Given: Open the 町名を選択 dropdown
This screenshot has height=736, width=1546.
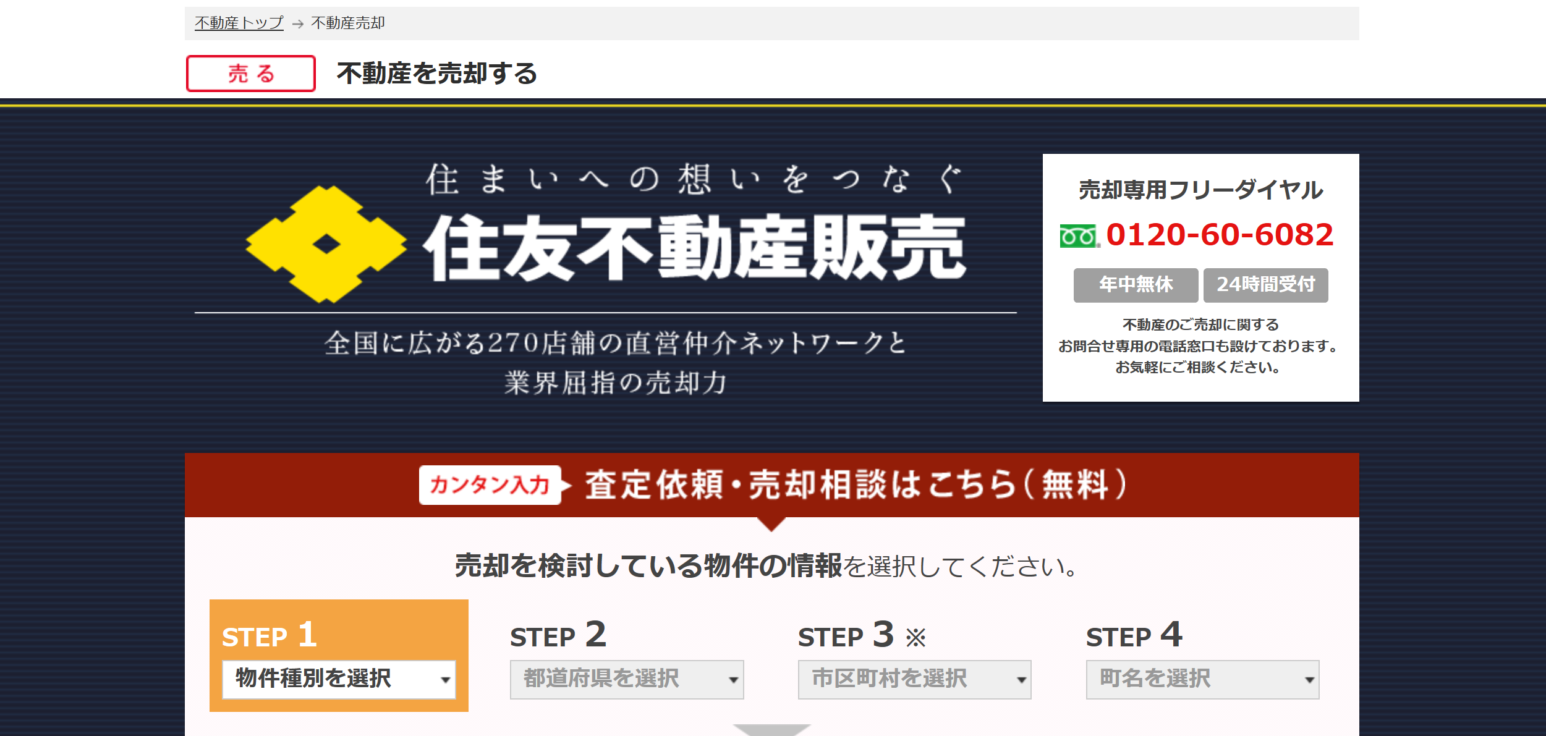Looking at the screenshot, I should (1203, 679).
